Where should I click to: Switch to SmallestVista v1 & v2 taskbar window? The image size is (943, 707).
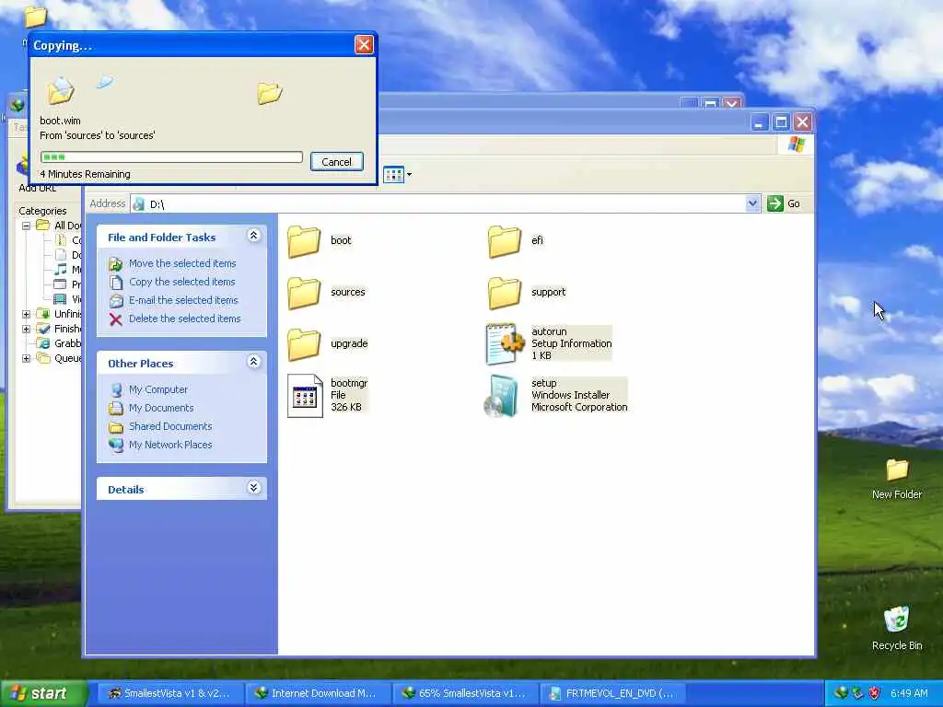click(x=169, y=693)
